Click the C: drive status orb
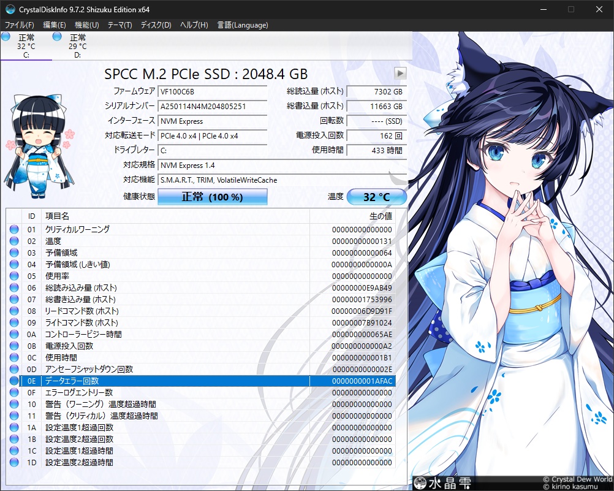The width and height of the screenshot is (614, 491). 6,37
